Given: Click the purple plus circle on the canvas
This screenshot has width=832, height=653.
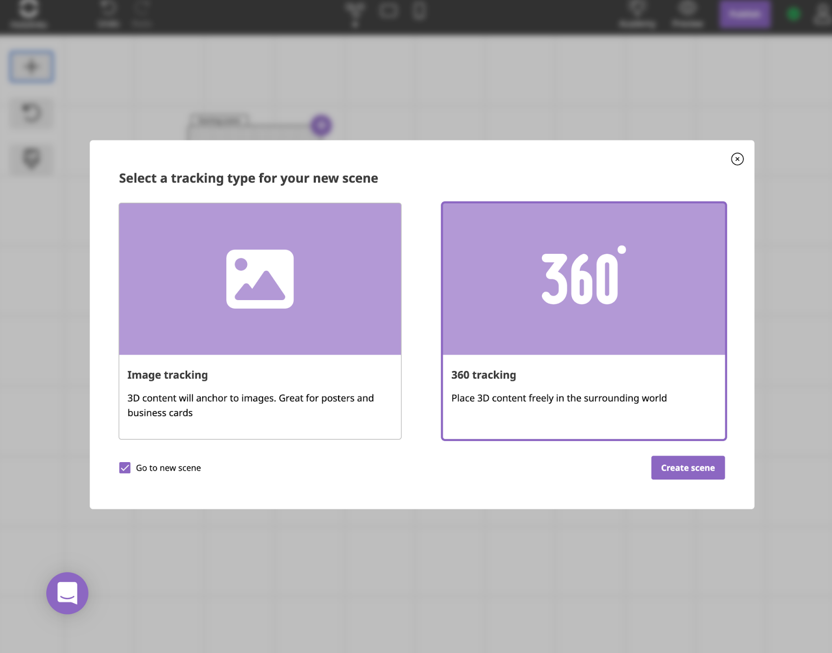Looking at the screenshot, I should tap(321, 125).
